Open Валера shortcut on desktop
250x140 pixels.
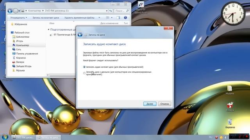[x=230, y=107]
